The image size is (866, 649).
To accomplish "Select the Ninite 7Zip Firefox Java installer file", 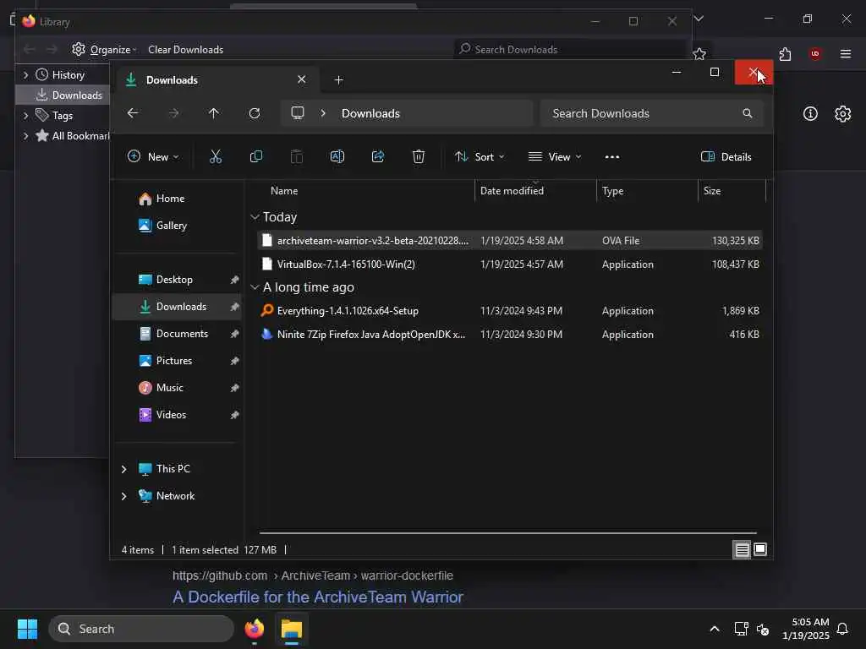I will click(510, 335).
